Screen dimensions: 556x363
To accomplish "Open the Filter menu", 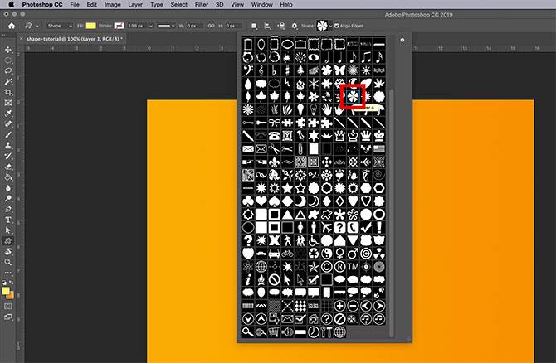I will (x=202, y=5).
